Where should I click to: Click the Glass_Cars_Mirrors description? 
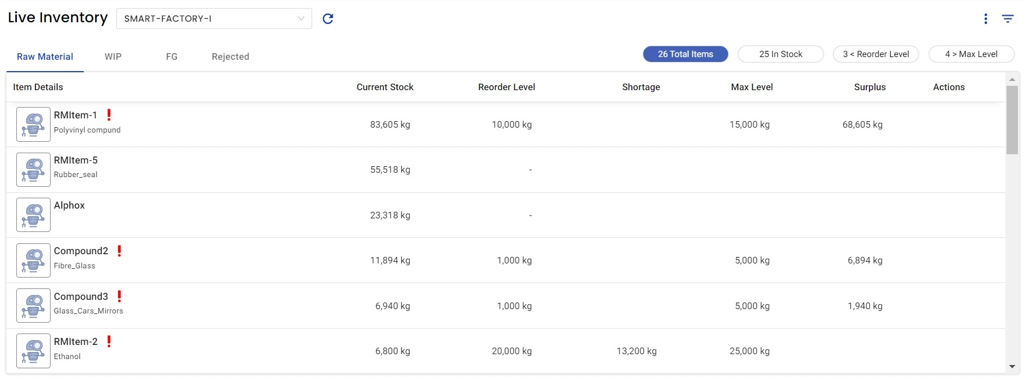point(89,311)
